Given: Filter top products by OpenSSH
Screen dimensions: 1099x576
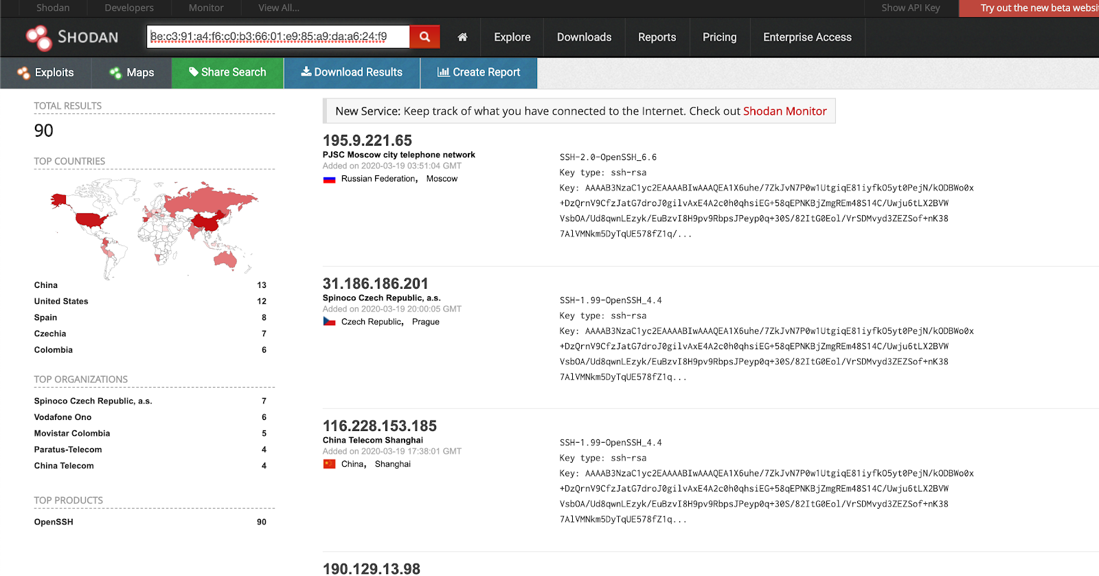Looking at the screenshot, I should tap(54, 522).
